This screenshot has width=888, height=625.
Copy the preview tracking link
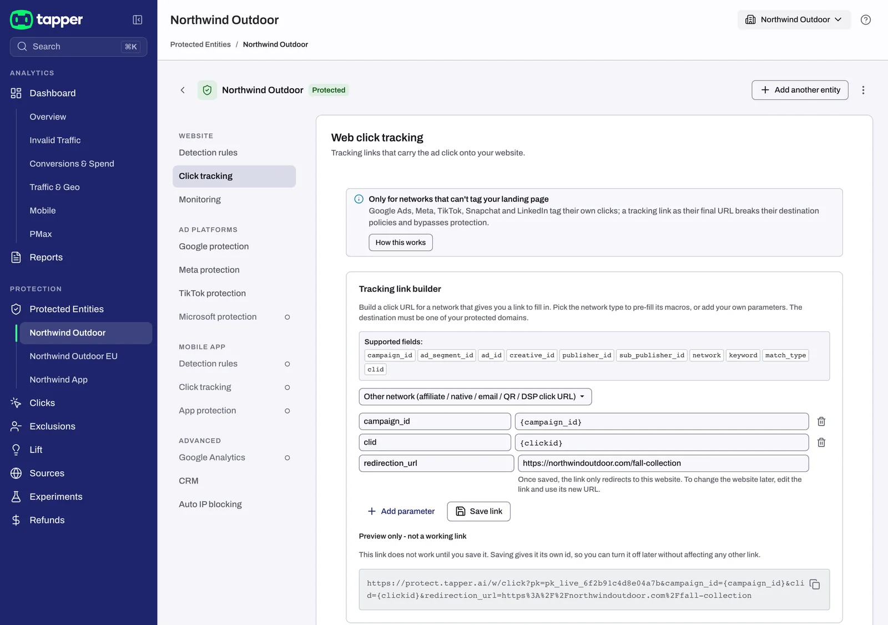coord(815,584)
